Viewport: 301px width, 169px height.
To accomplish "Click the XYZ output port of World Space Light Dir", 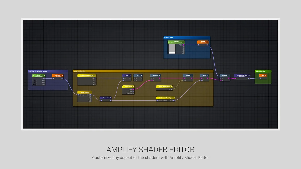I will pos(95,78).
